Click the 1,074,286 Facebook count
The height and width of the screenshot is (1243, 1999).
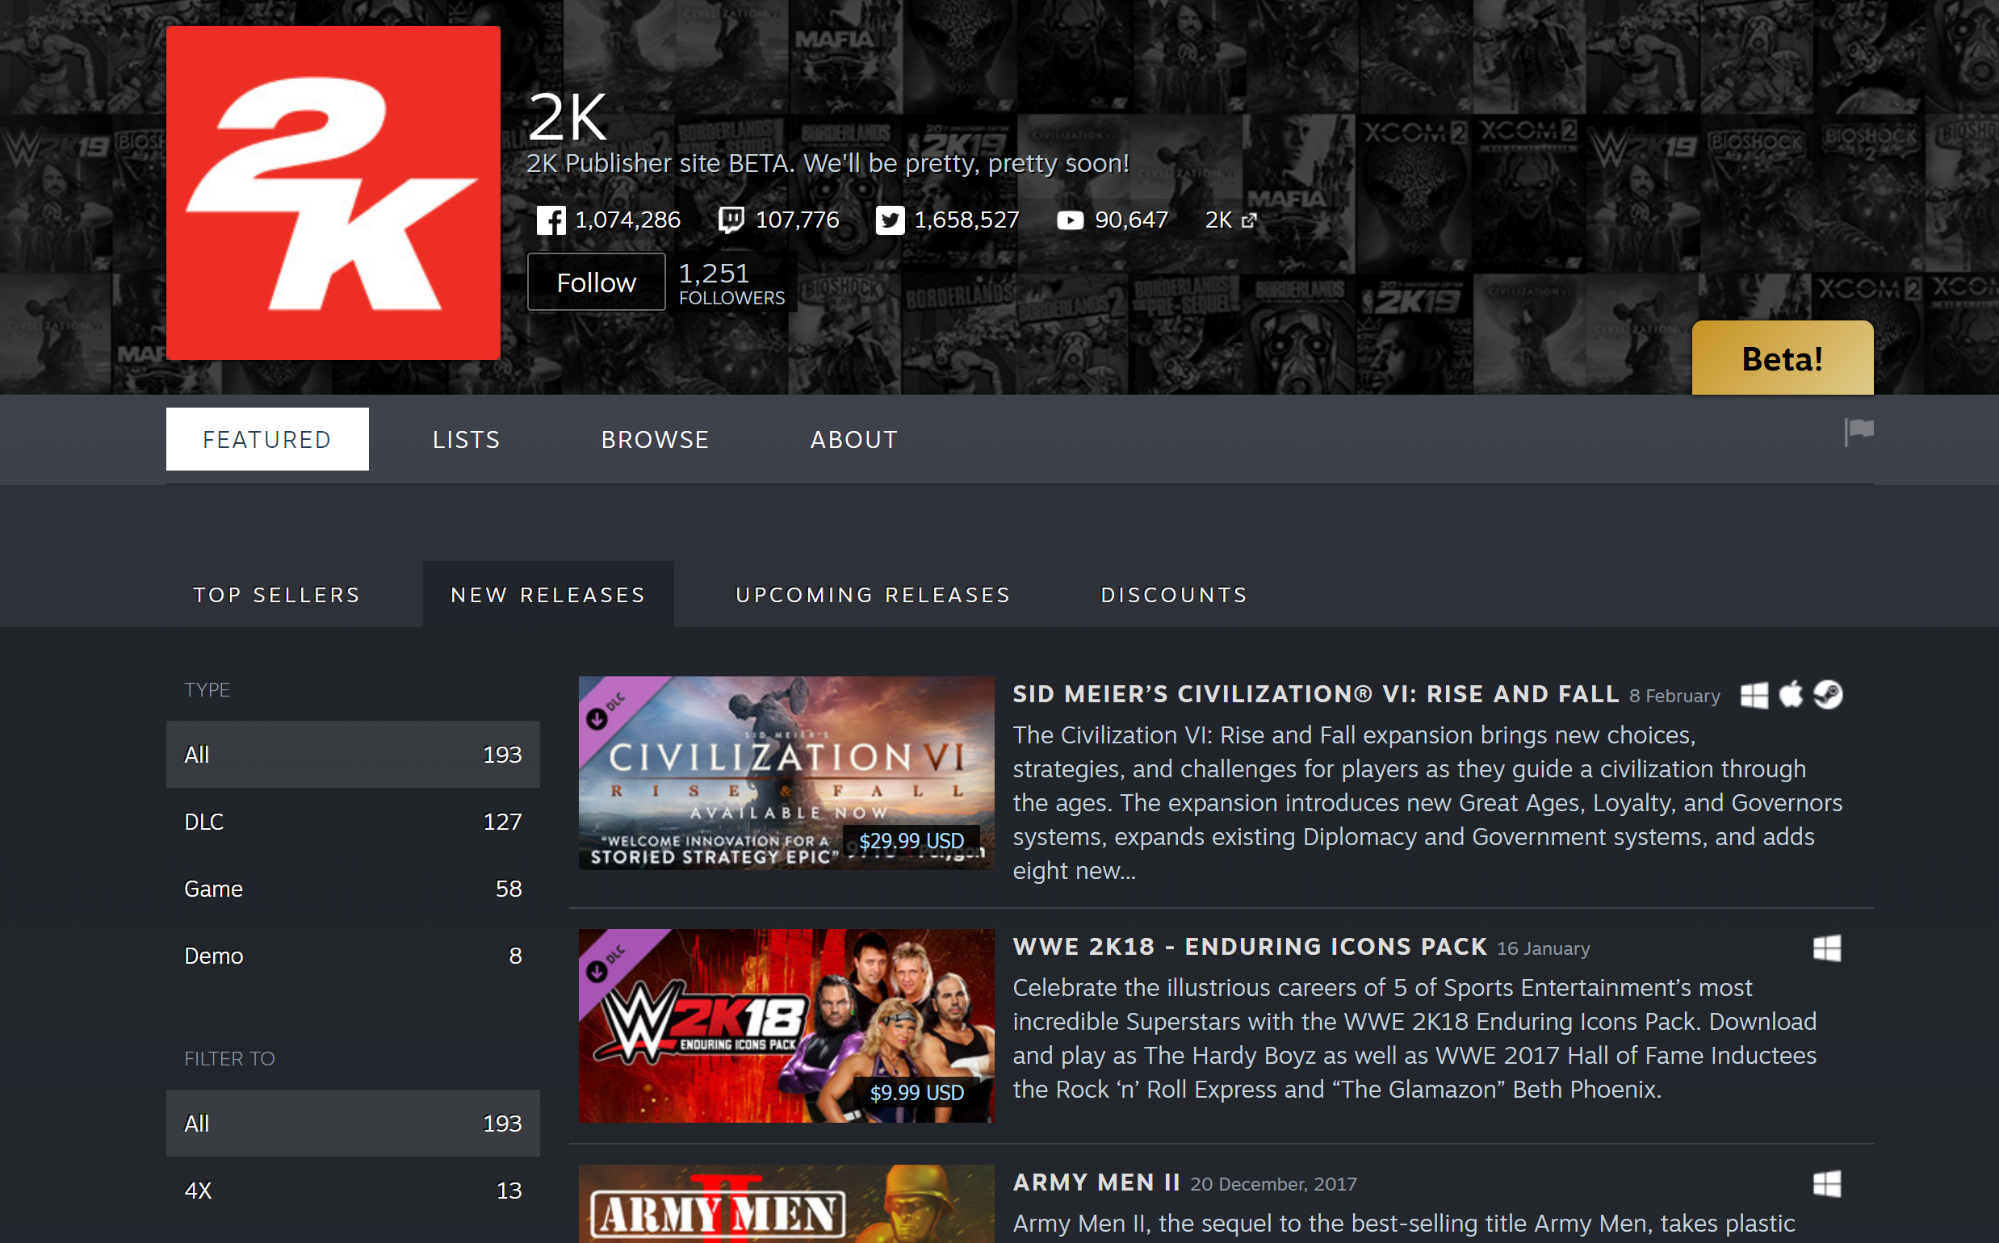pos(627,220)
